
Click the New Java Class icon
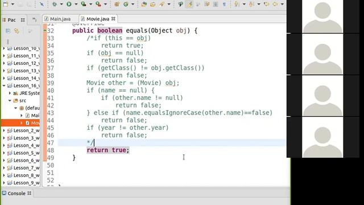pyautogui.click(x=126, y=4)
